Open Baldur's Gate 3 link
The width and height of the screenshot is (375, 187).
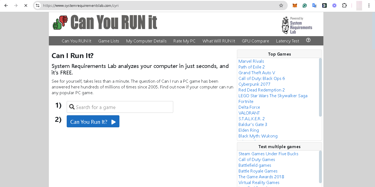pos(253,125)
